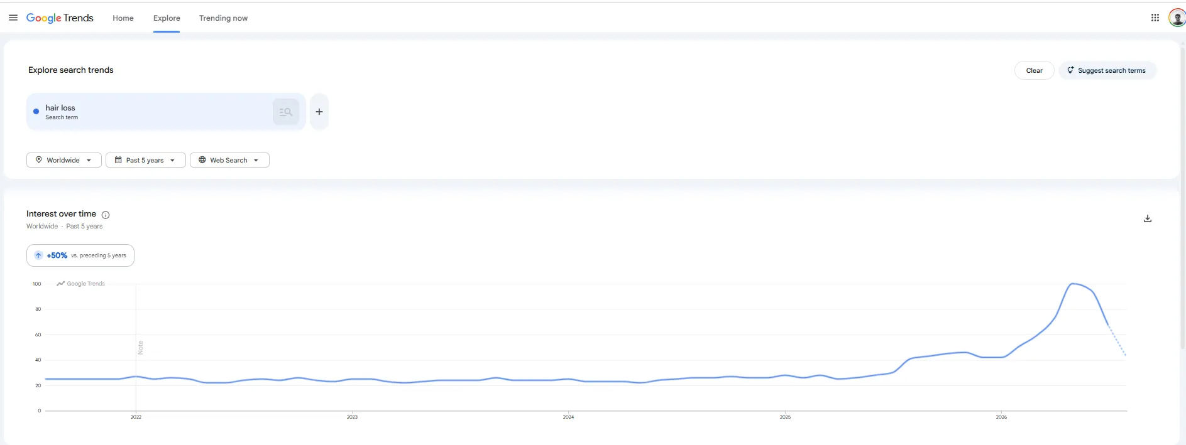Click the sparkle icon in Suggest search terms
Screen dimensions: 1186x445
pyautogui.click(x=1070, y=70)
